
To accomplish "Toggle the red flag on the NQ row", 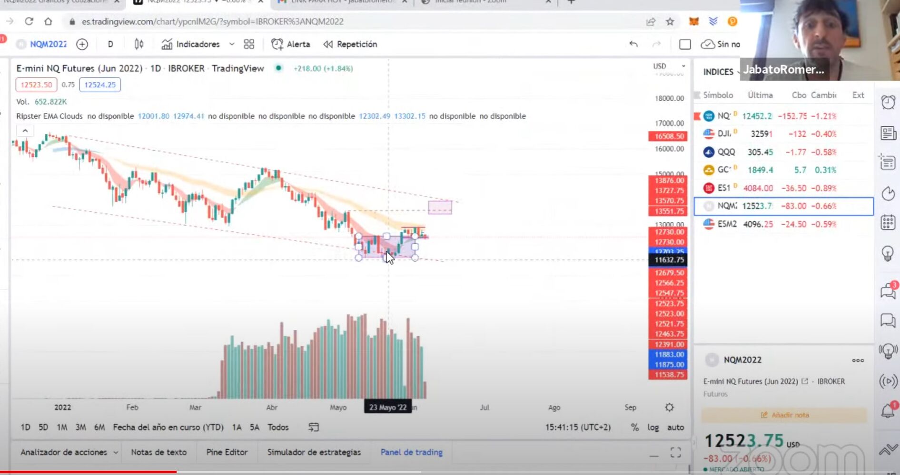I will pyautogui.click(x=697, y=116).
